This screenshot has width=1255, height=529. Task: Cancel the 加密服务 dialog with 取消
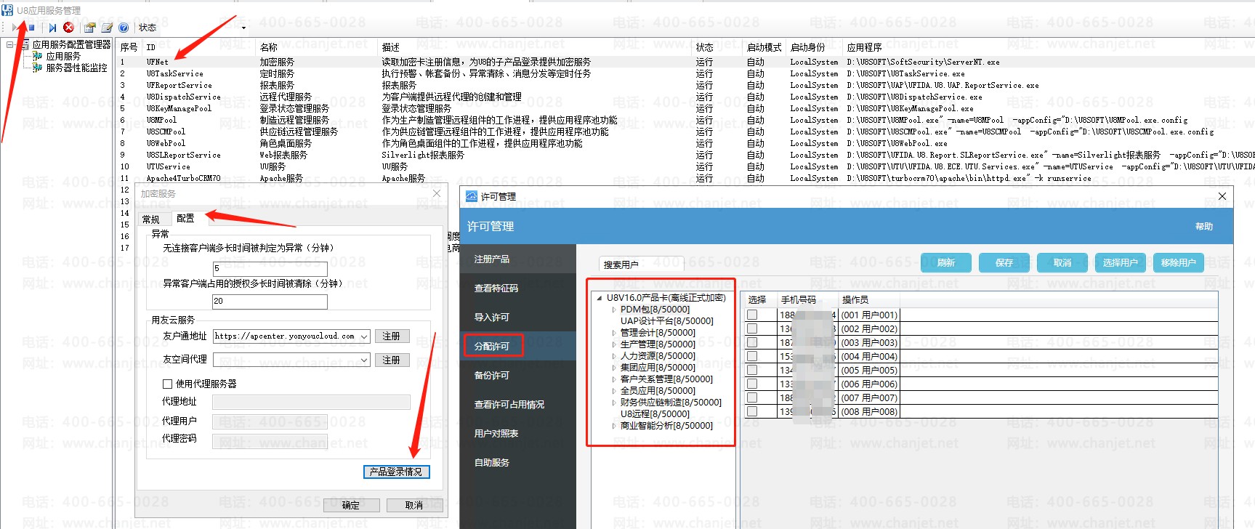click(414, 505)
